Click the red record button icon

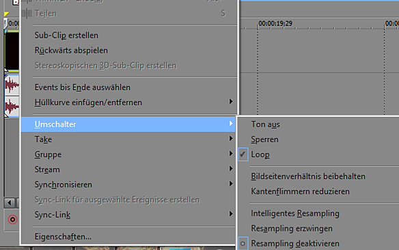[12, 219]
